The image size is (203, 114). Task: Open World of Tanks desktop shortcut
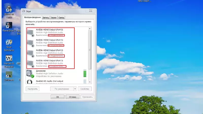point(9,12)
